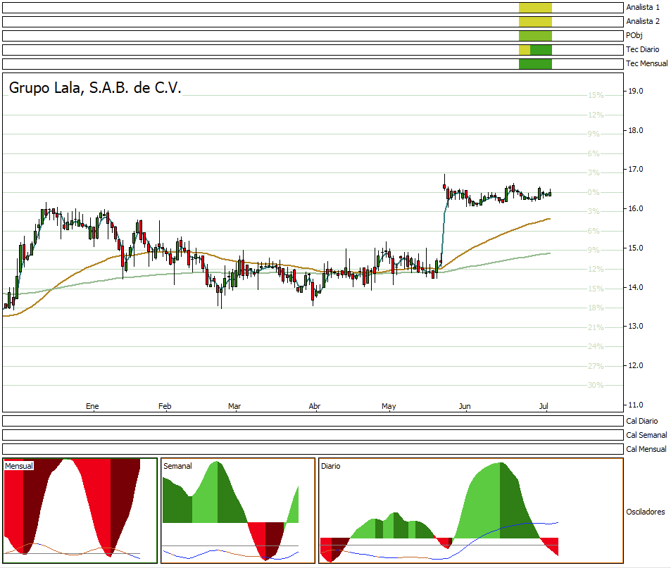Viewport: 671px width, 568px height.
Task: Select the yellow Analista 2 indicator bar
Action: (x=535, y=22)
